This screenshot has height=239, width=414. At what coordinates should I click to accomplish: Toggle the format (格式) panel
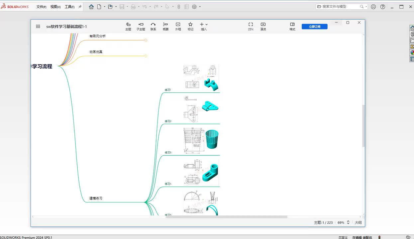[292, 26]
